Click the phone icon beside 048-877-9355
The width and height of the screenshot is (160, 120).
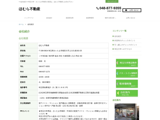[98, 8]
